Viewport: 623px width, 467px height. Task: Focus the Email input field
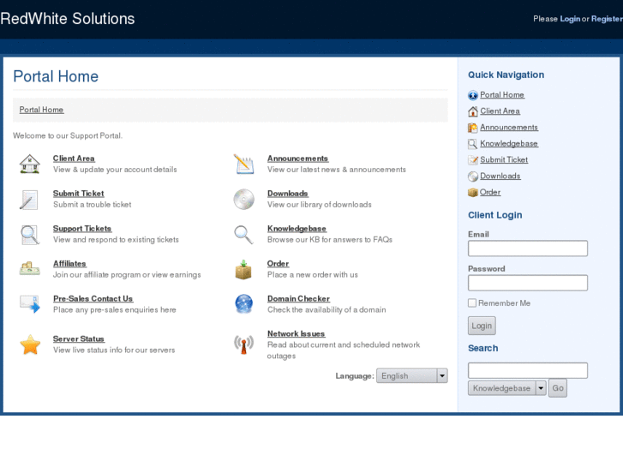tap(527, 248)
